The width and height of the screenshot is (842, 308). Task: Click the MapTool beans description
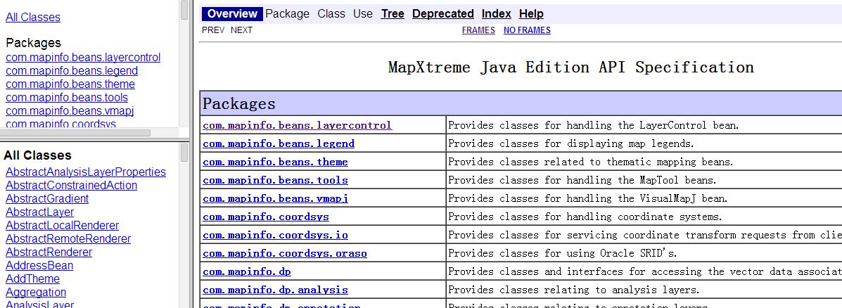(582, 180)
